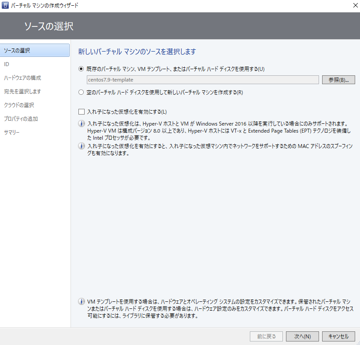Go to the ID step in the sidebar
This screenshot has width=360, height=345.
pyautogui.click(x=7, y=64)
